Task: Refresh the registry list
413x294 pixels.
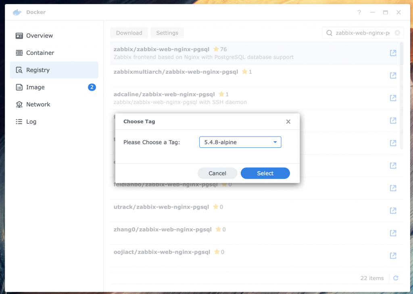Action: [x=396, y=278]
